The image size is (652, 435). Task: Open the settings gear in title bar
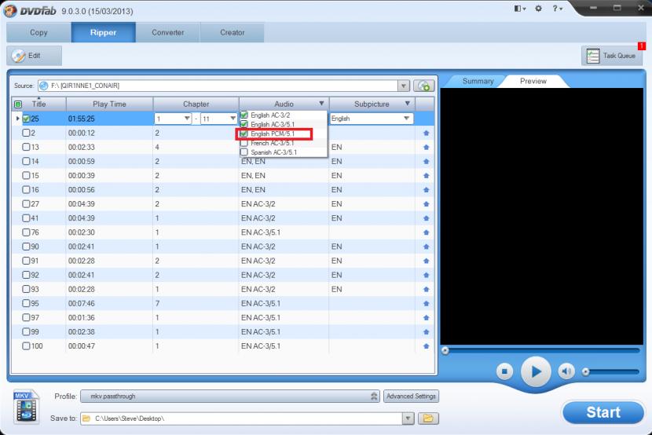pos(538,9)
